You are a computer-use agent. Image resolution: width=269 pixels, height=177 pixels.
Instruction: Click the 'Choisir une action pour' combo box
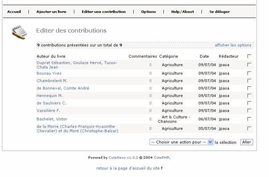click(x=181, y=142)
